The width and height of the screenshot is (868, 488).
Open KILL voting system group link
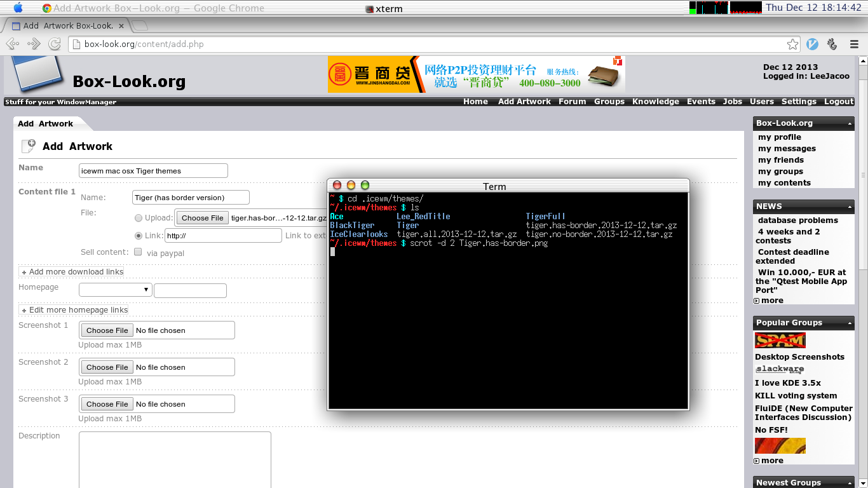coord(796,396)
